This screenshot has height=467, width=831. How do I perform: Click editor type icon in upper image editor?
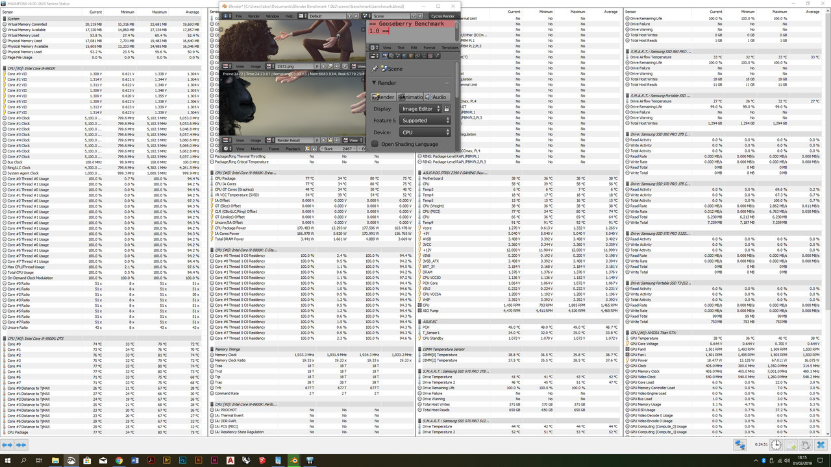pos(227,66)
